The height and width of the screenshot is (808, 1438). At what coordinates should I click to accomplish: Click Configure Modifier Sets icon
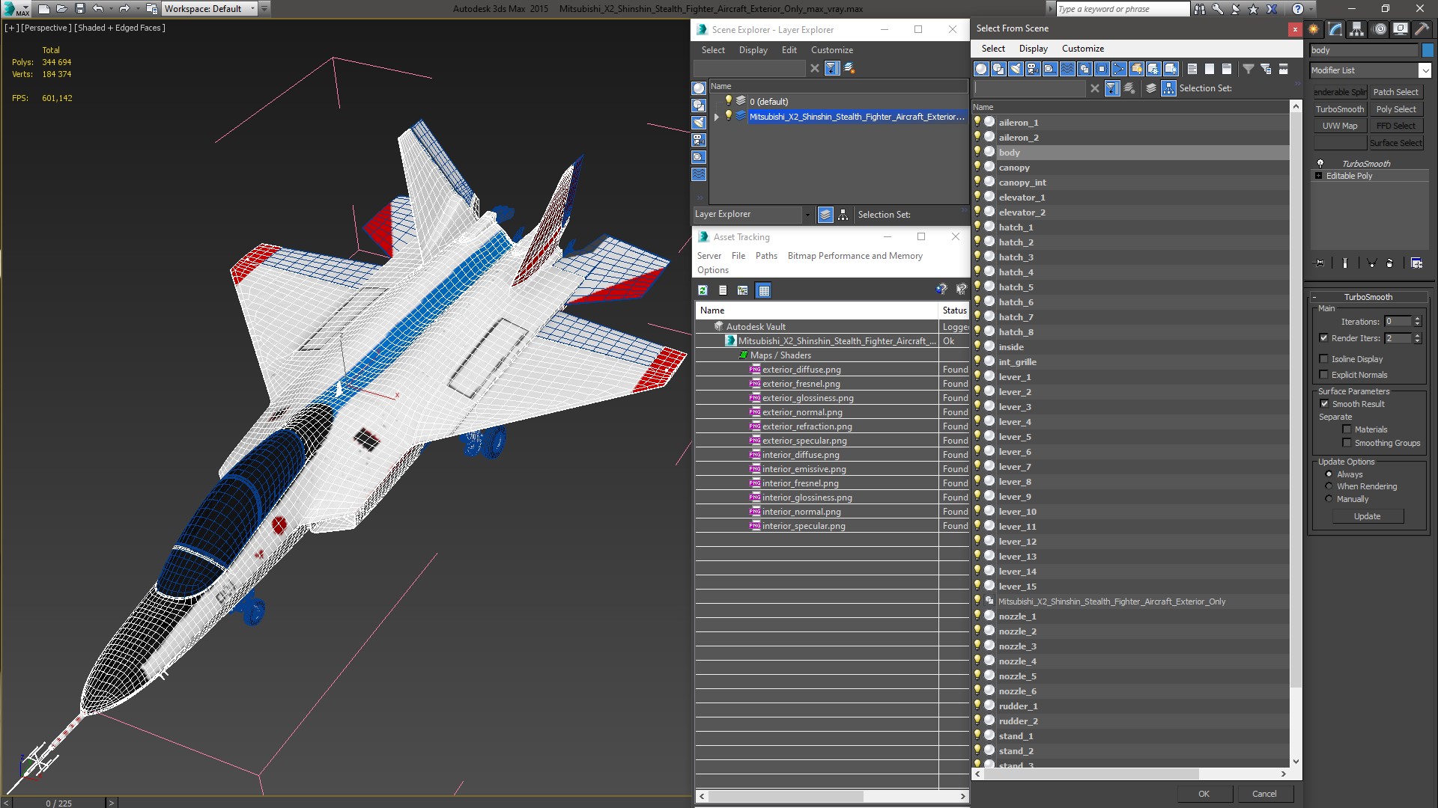tap(1416, 263)
